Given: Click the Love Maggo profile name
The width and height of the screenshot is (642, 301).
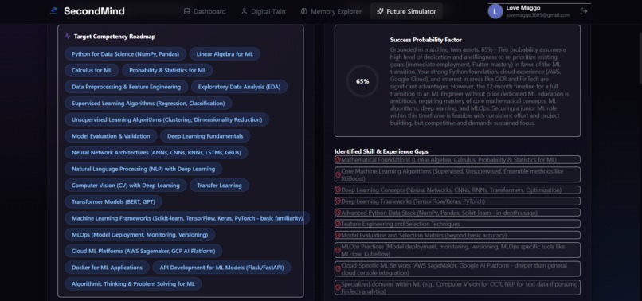Looking at the screenshot, I should (523, 8).
